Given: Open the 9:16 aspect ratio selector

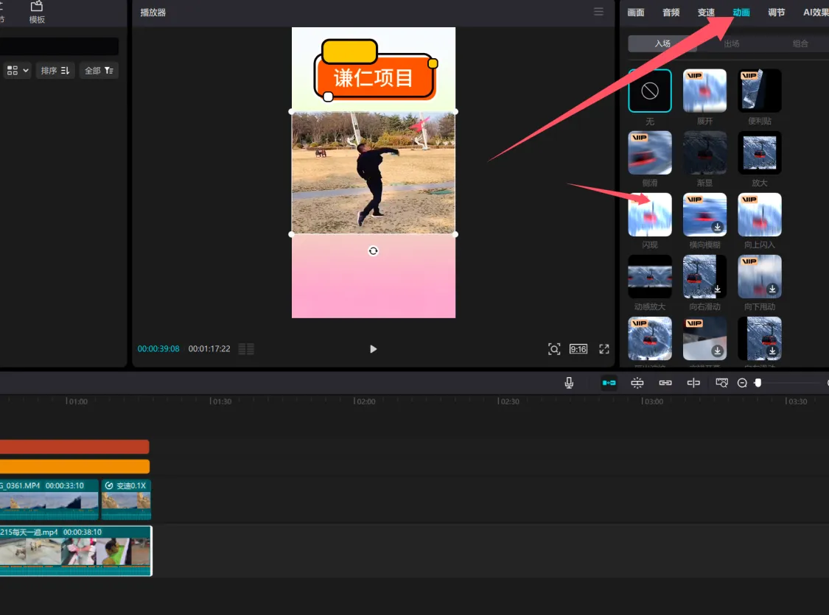Looking at the screenshot, I should click(x=578, y=349).
